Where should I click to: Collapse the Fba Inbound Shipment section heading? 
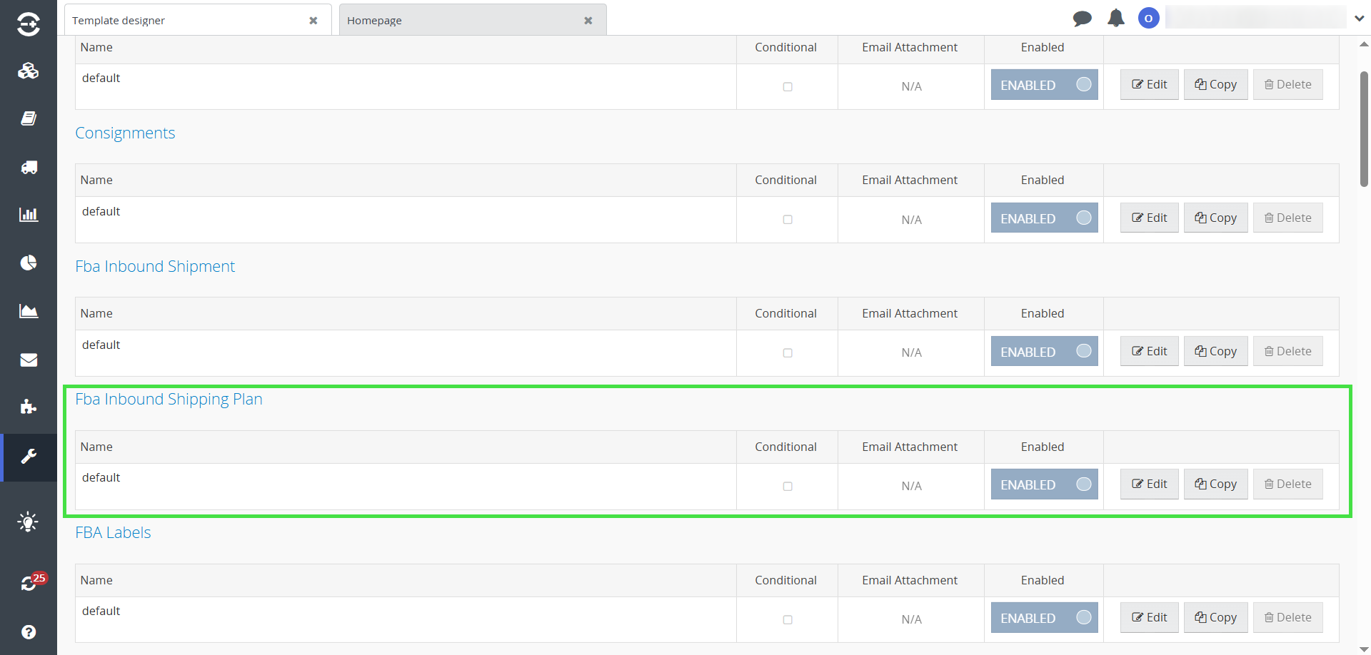pos(155,267)
